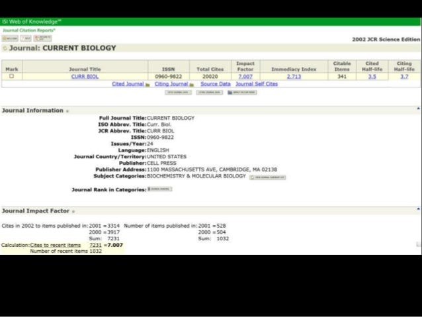422x317 pixels.
Task: Open the Citing Half-life 3.7 link
Action: [x=404, y=77]
